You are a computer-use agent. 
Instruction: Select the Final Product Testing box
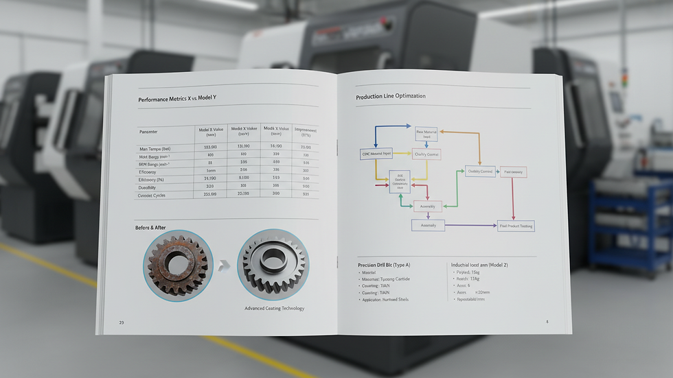[x=516, y=226]
